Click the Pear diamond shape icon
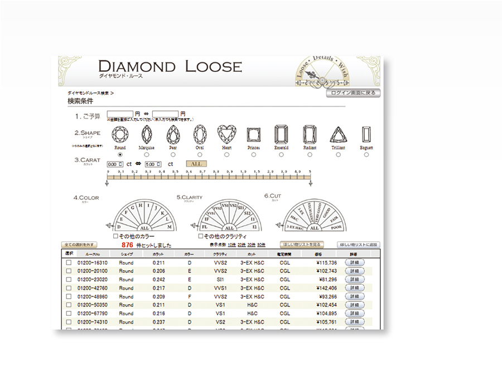The height and width of the screenshot is (390, 502). (x=173, y=135)
